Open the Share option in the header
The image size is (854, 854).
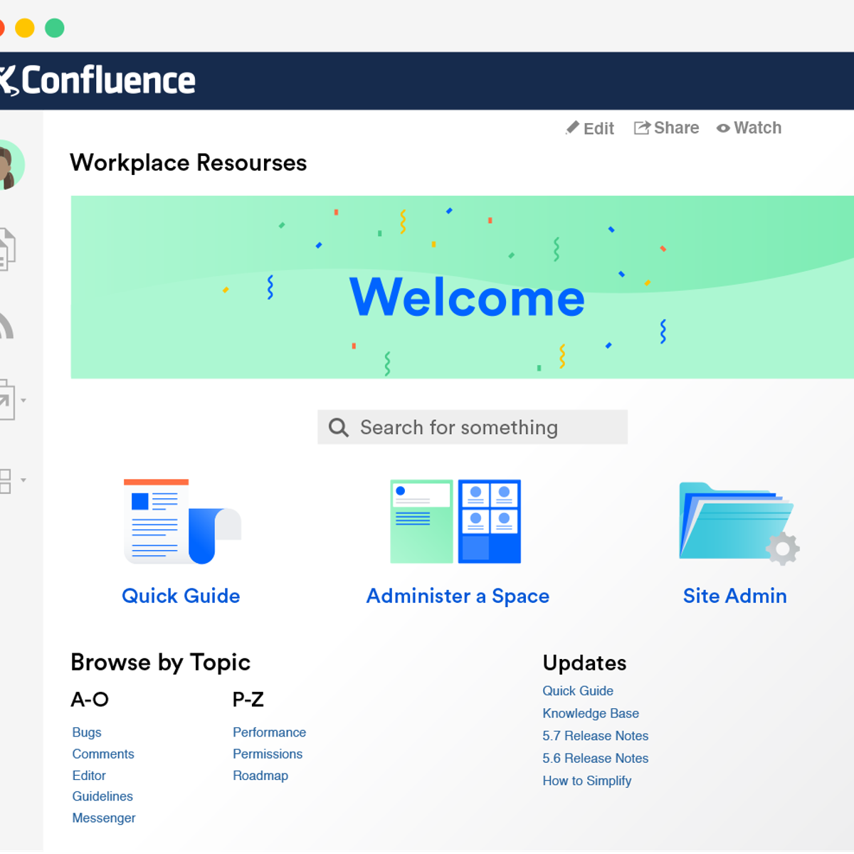pyautogui.click(x=666, y=128)
